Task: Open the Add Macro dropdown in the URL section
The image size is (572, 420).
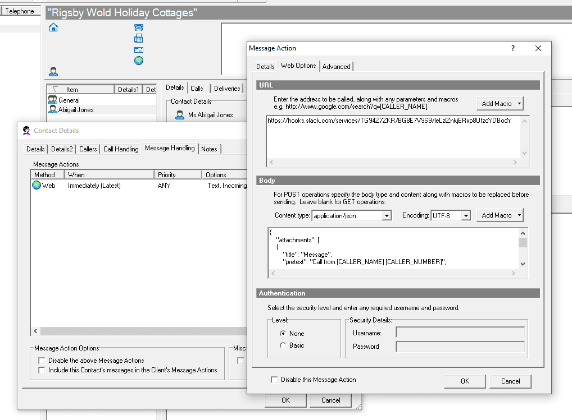Action: pos(500,104)
